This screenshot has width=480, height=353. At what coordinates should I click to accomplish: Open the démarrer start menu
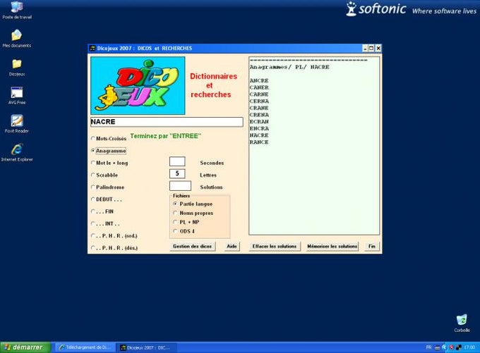pyautogui.click(x=25, y=347)
